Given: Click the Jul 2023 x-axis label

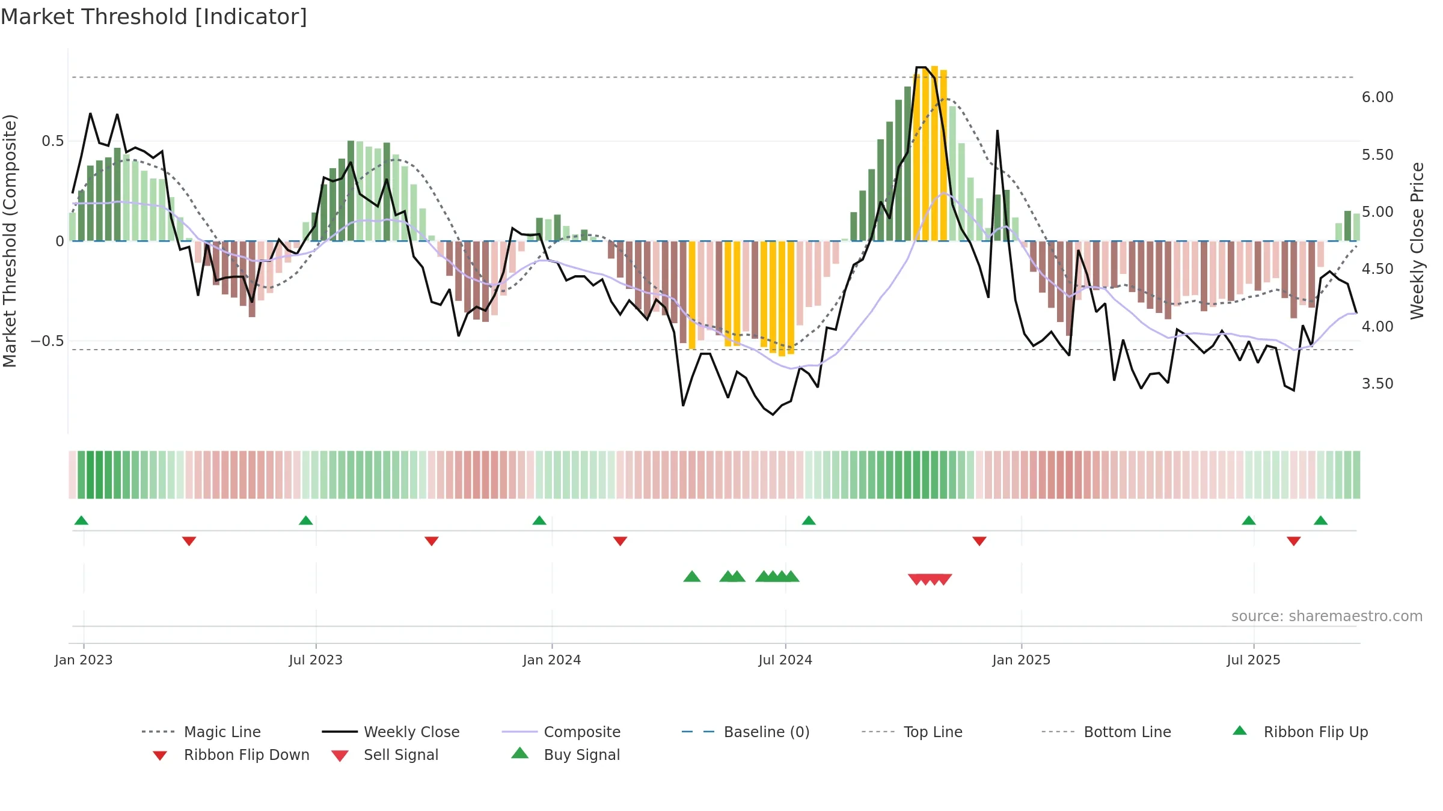Looking at the screenshot, I should click(x=316, y=660).
